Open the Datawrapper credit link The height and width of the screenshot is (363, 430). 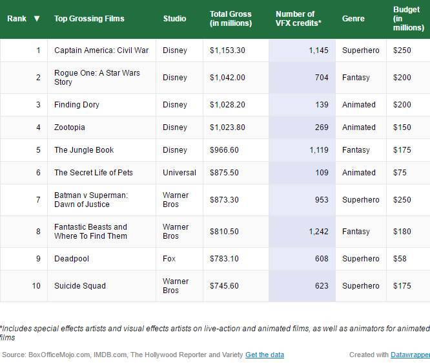[x=410, y=355]
